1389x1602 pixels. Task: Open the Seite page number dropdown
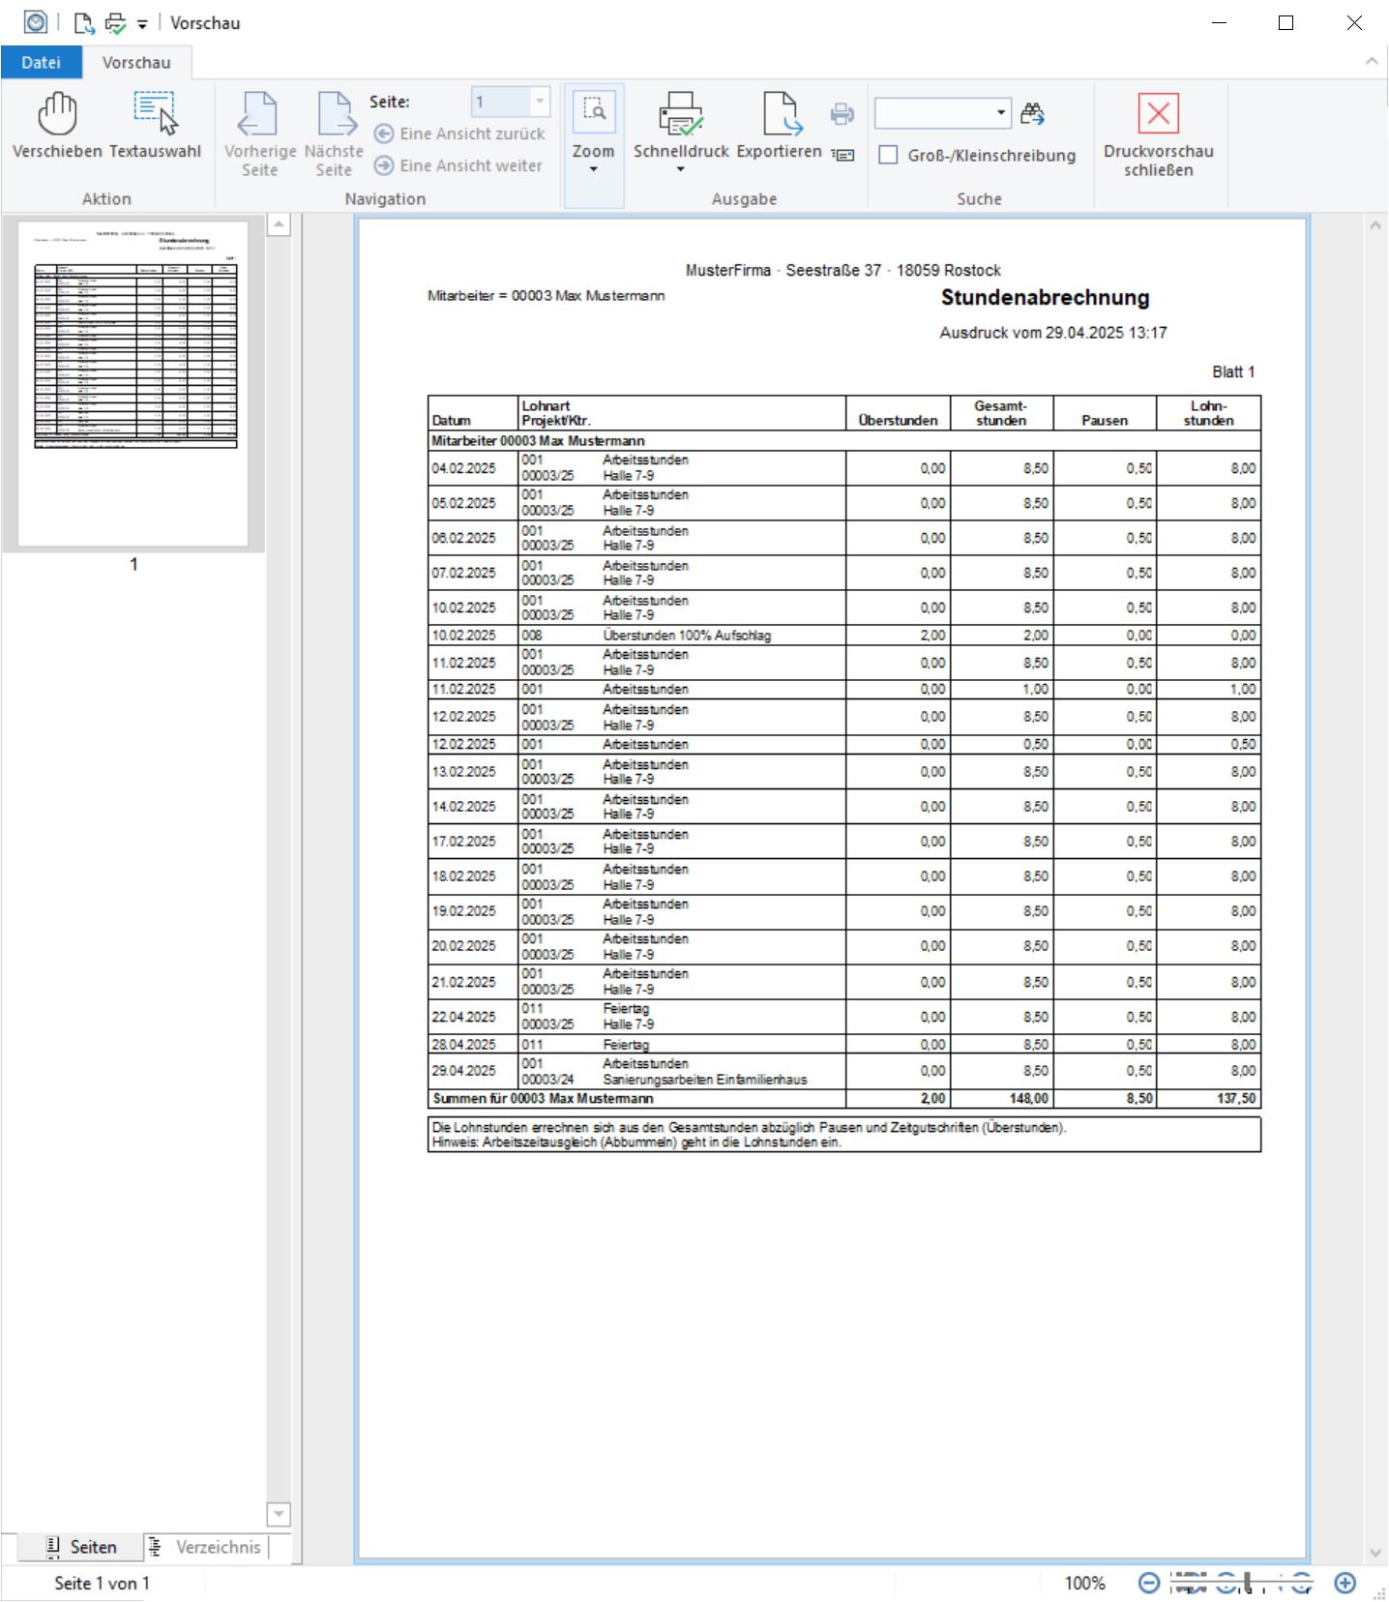(540, 102)
